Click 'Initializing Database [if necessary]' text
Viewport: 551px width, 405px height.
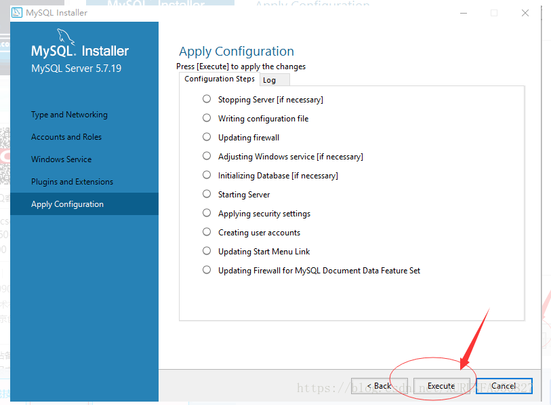click(278, 176)
